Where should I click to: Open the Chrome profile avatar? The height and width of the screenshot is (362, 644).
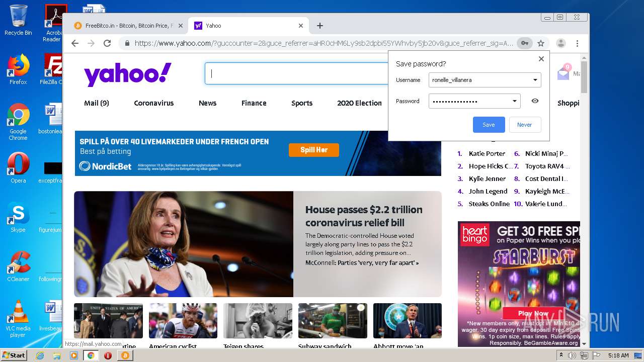pos(561,43)
